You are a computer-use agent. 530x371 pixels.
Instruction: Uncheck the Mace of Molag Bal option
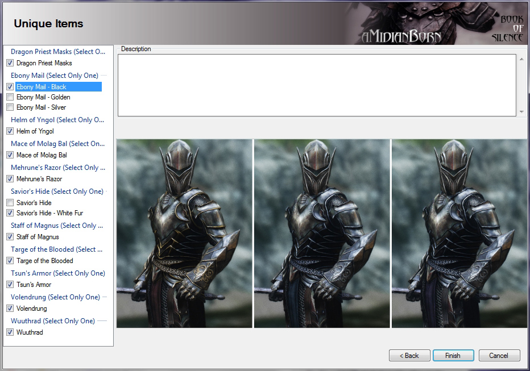pyautogui.click(x=10, y=155)
